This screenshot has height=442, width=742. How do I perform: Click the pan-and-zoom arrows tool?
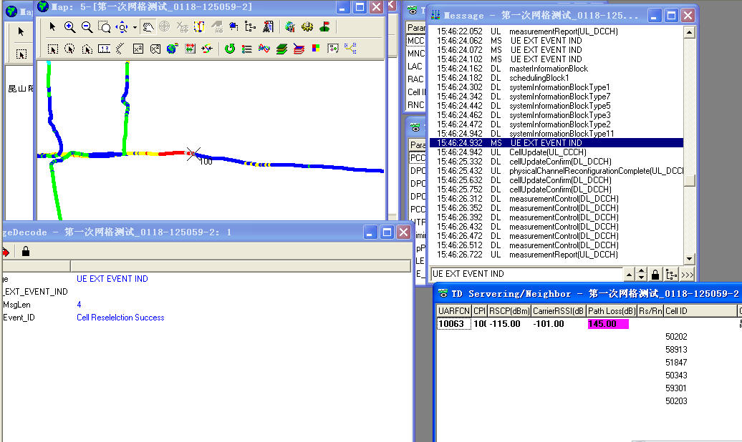click(122, 27)
